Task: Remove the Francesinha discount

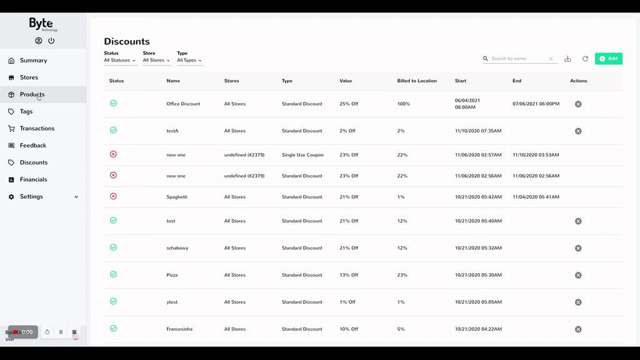Action: point(578,329)
